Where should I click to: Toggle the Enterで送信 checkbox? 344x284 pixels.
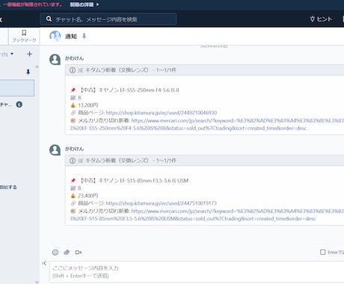pyautogui.click(x=323, y=252)
